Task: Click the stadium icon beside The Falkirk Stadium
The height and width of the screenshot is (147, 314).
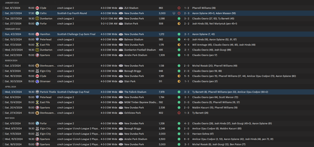Action: coord(121,92)
